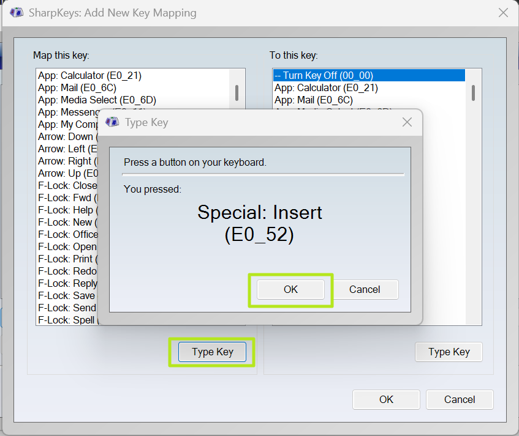519x436 pixels.
Task: Select App: Calculator in the To this key list
Action: tap(325, 87)
